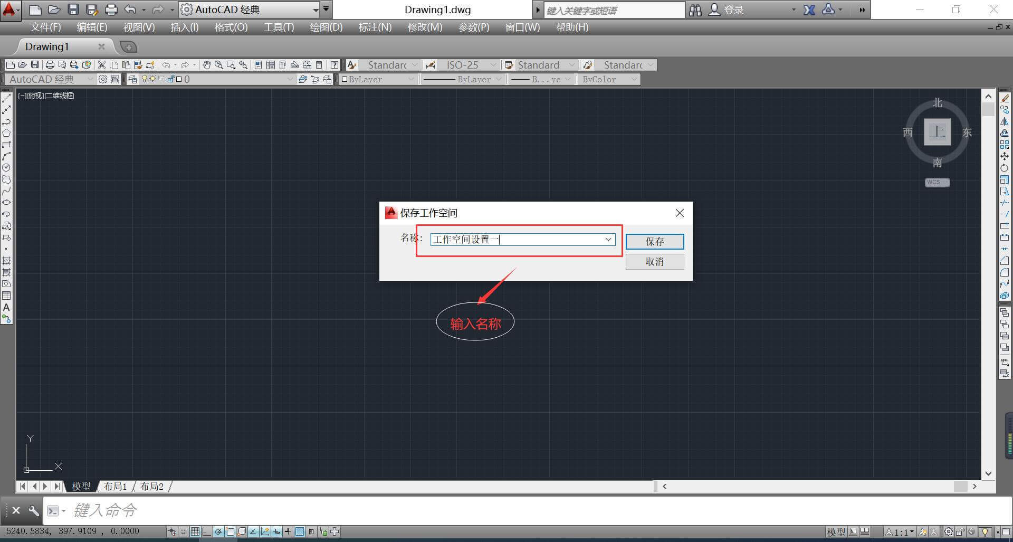Image resolution: width=1013 pixels, height=542 pixels.
Task: Click the layer 0 color swatch
Action: [179, 79]
